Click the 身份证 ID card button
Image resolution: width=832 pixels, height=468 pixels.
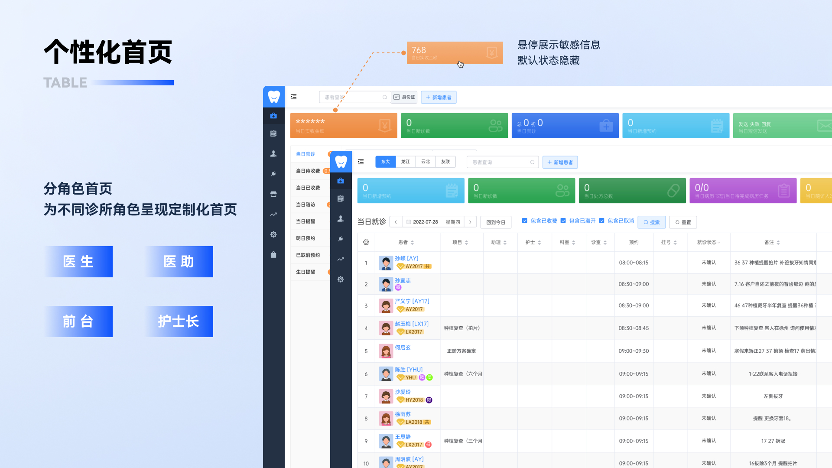click(404, 97)
